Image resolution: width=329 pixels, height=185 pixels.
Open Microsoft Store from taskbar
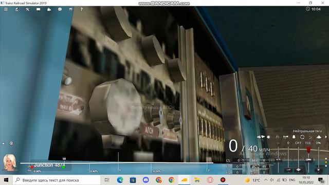click(x=133, y=180)
